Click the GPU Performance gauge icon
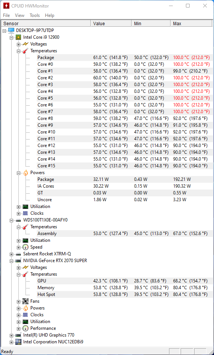Screen dimensions: 214x355 pos(25,328)
